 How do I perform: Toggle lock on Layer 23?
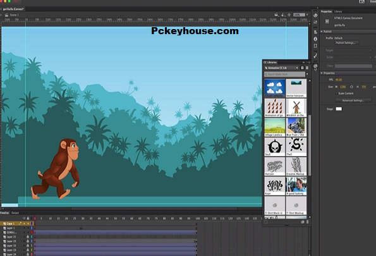(x=28, y=250)
